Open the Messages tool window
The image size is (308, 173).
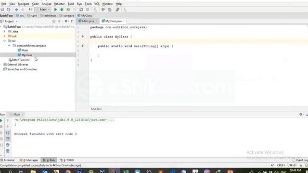29,160
